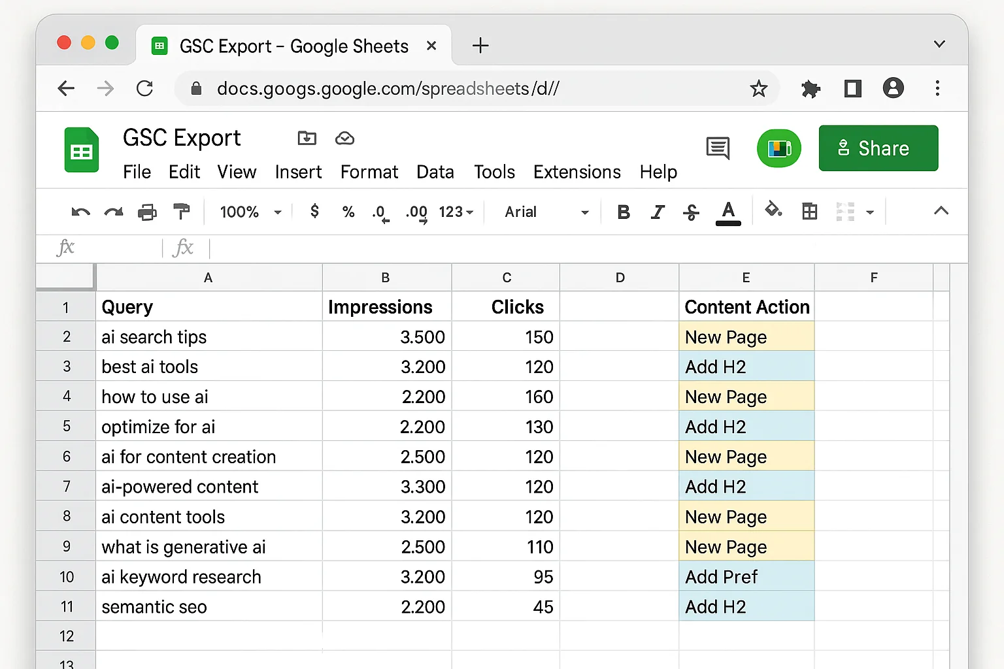Open the text color picker
Image resolution: width=1004 pixels, height=669 pixels.
pyautogui.click(x=728, y=212)
